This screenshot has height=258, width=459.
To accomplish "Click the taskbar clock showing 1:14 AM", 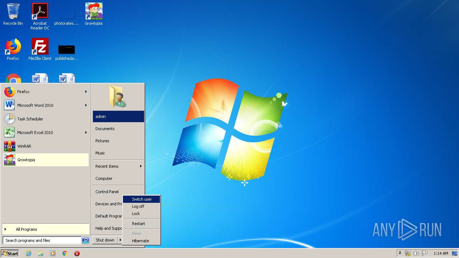I will coord(441,253).
